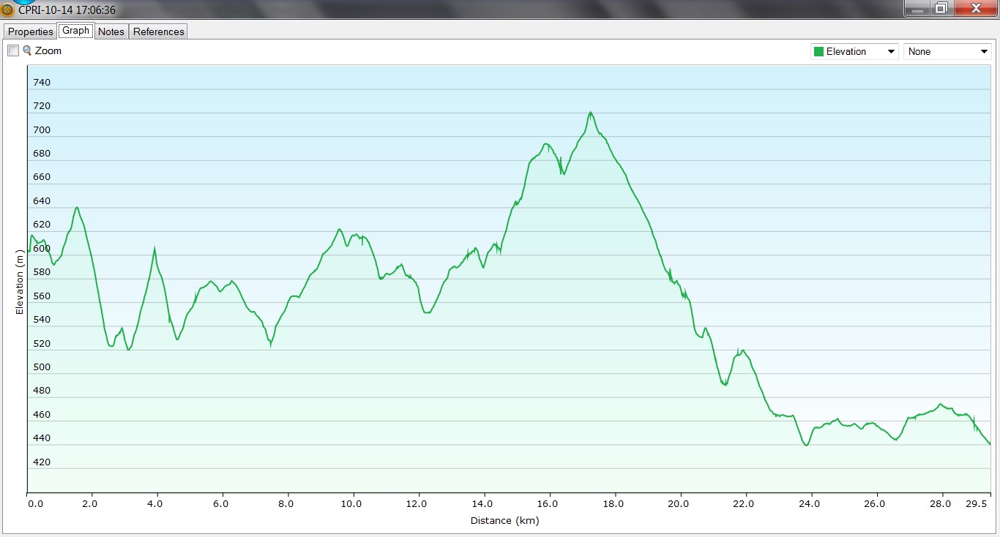Image resolution: width=1000 pixels, height=537 pixels.
Task: Click the application icon in title bar
Action: point(8,10)
